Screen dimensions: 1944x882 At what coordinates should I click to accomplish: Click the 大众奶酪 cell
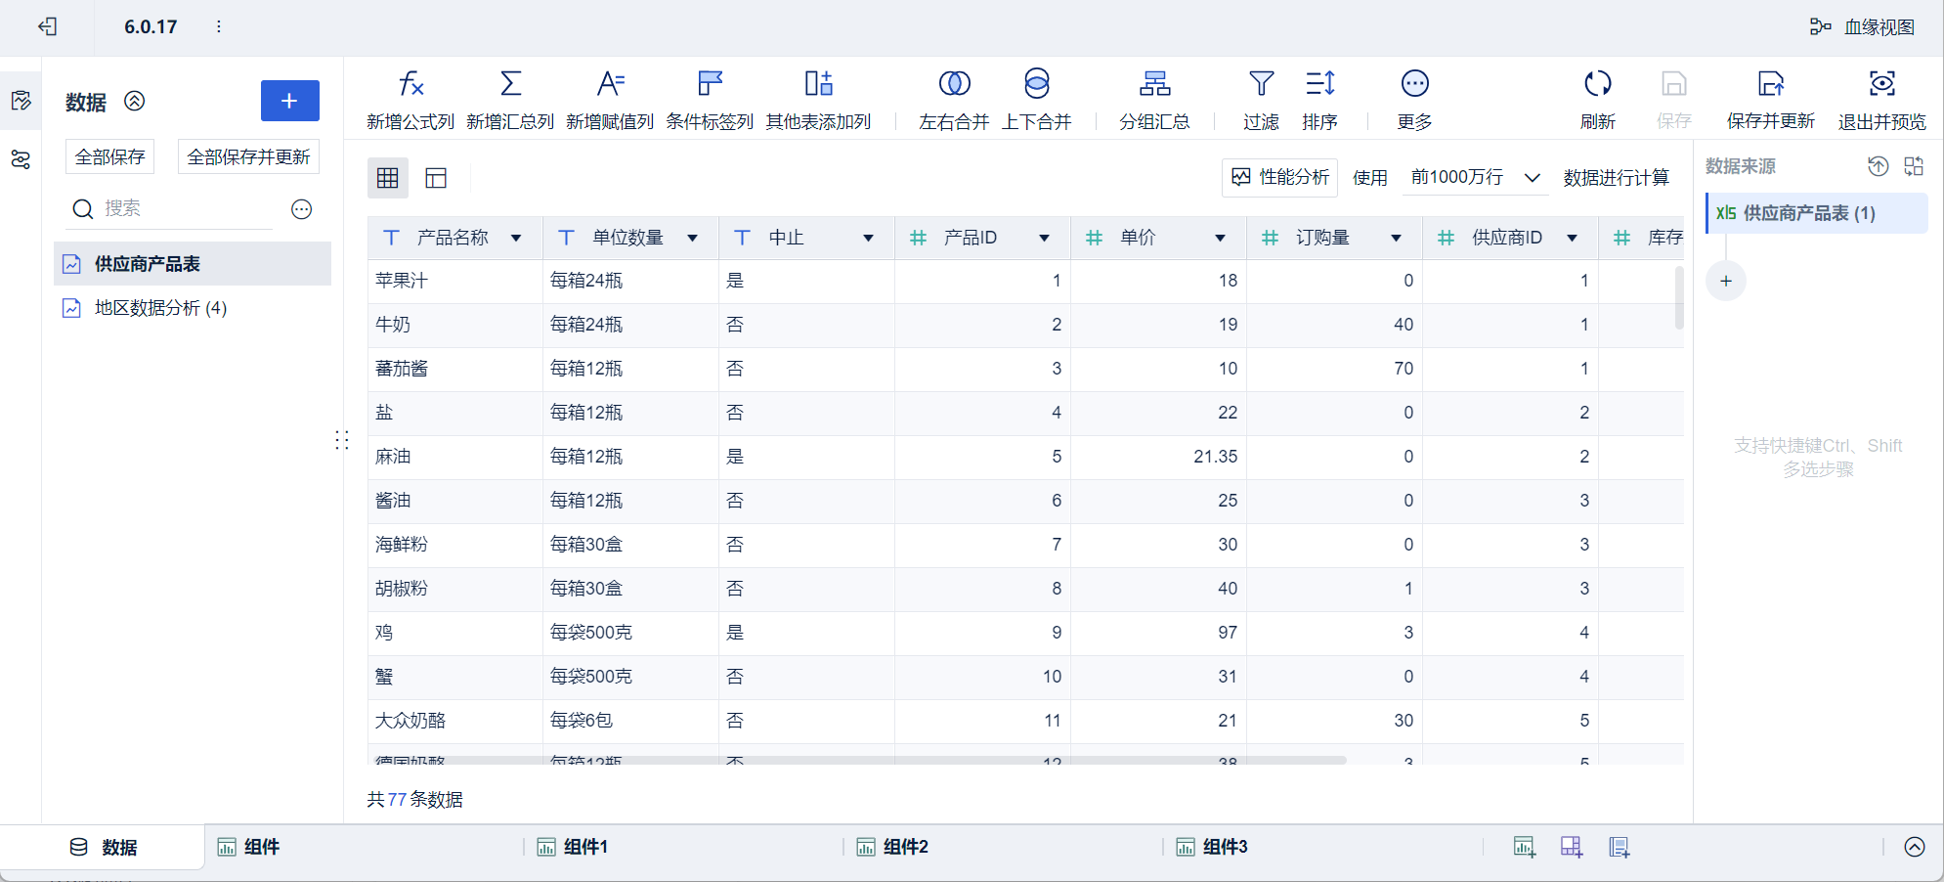(454, 721)
